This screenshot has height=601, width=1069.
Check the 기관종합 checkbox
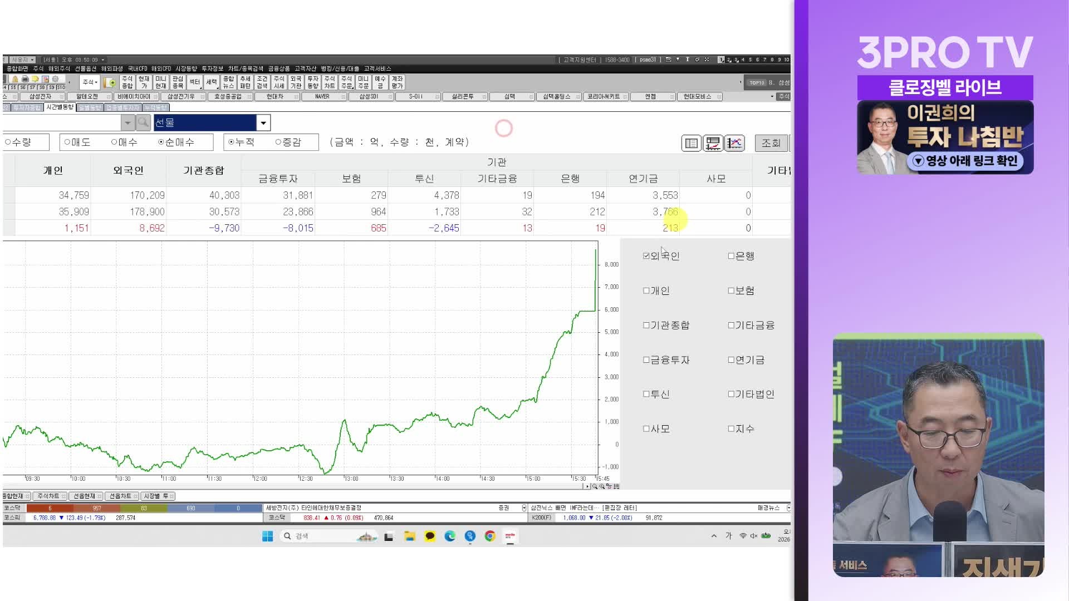click(646, 325)
